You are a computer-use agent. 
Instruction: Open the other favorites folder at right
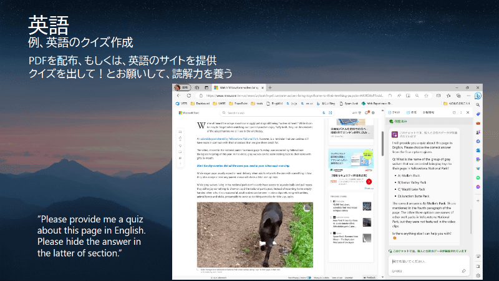pyautogui.click(x=457, y=104)
